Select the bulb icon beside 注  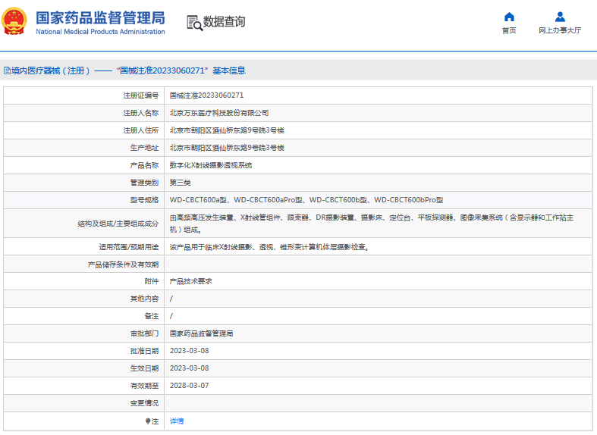pyautogui.click(x=148, y=421)
